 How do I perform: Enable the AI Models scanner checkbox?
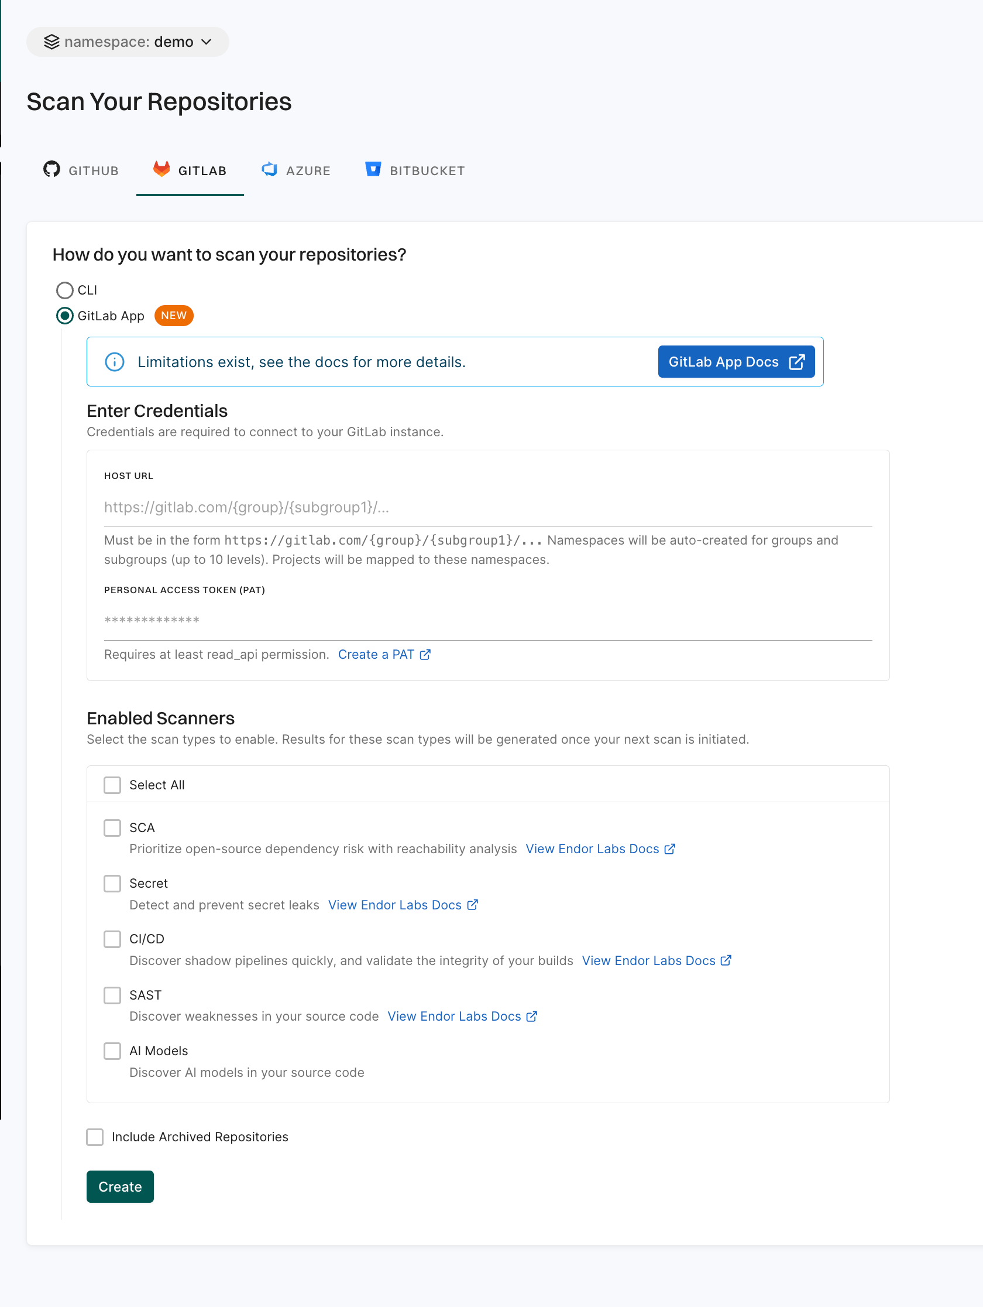[x=112, y=1051]
